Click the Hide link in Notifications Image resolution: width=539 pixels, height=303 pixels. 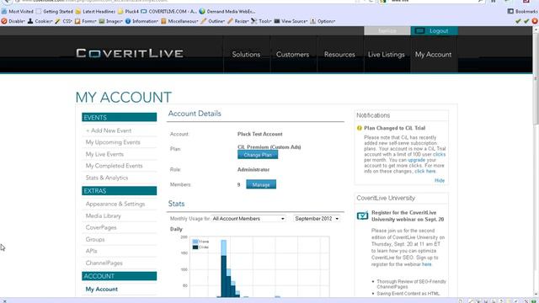pyautogui.click(x=440, y=180)
